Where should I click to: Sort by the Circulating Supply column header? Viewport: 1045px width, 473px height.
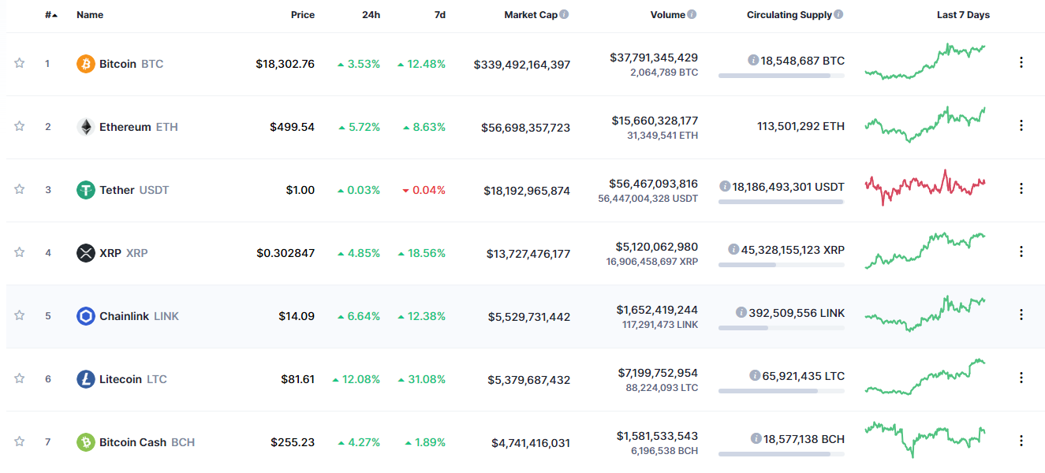(789, 15)
